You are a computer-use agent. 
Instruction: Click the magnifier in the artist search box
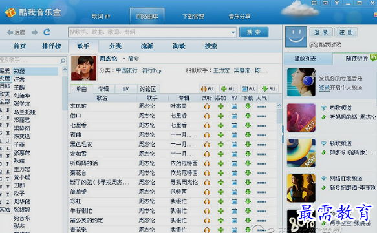(63, 61)
